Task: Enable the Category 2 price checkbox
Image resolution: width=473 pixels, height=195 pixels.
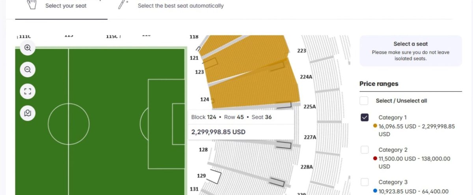Action: tap(364, 150)
